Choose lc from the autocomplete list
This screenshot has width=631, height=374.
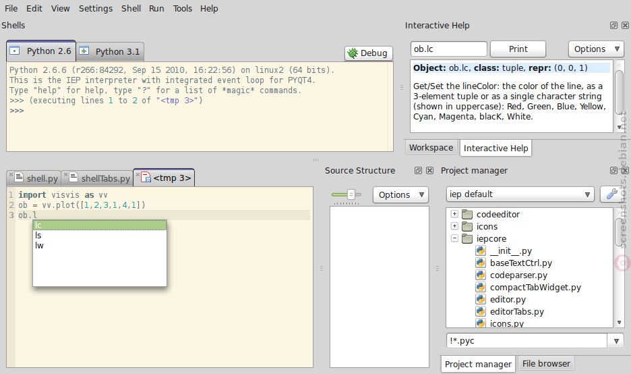(99, 225)
